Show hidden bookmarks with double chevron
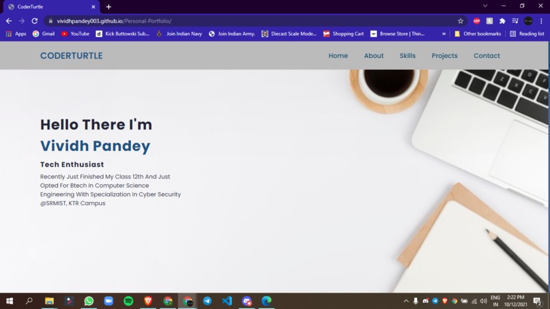Screen dimensions: 550x309 tap(444, 33)
